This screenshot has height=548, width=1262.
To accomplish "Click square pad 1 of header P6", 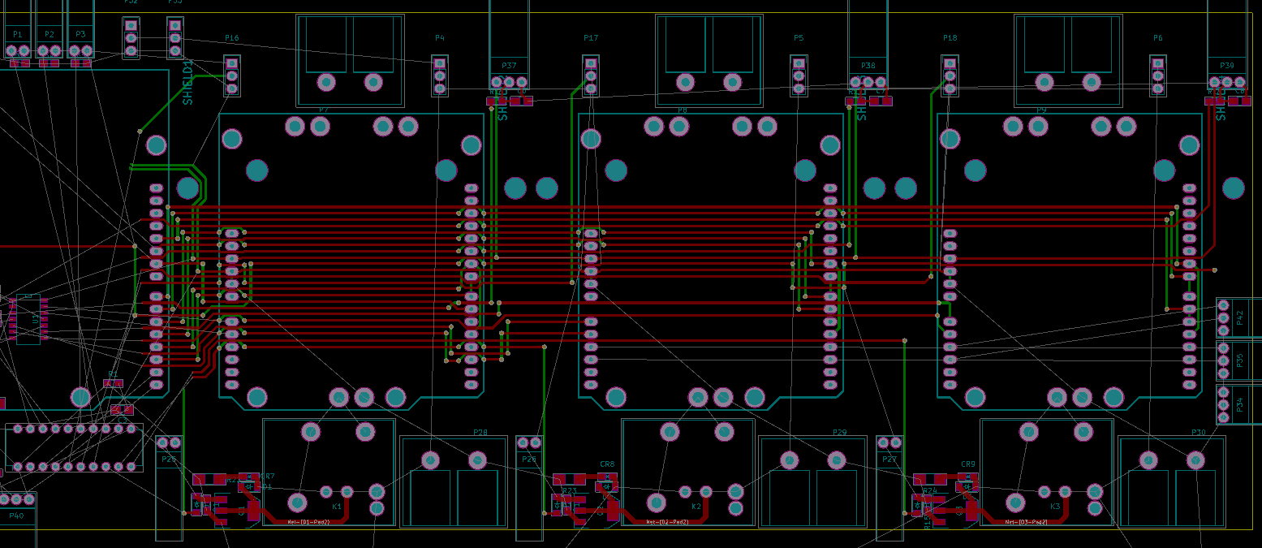I will point(1158,63).
